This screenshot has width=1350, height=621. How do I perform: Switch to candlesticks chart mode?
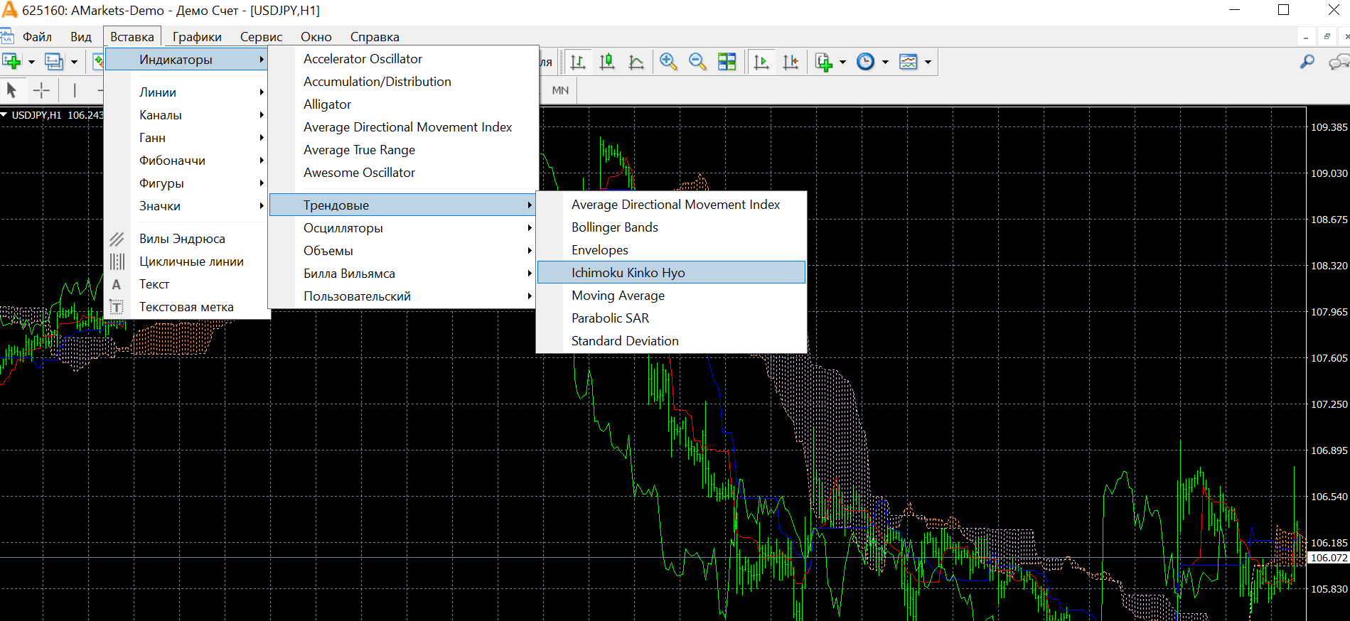click(607, 62)
